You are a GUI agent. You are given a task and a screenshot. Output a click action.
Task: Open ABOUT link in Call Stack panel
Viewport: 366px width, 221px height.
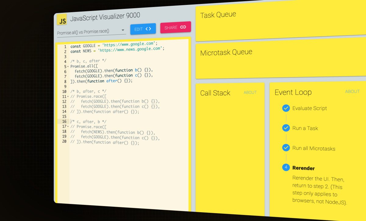pyautogui.click(x=250, y=92)
